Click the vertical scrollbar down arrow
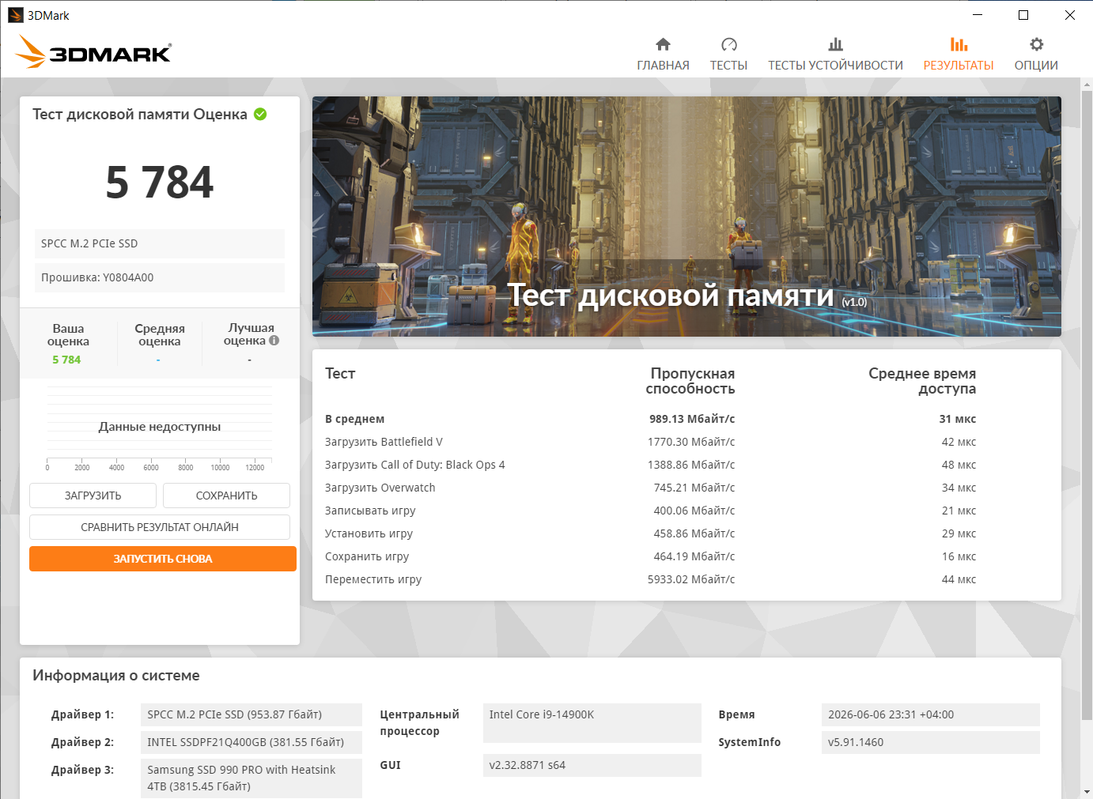 [1087, 791]
